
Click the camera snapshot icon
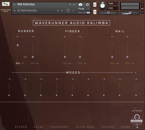point(80,4)
